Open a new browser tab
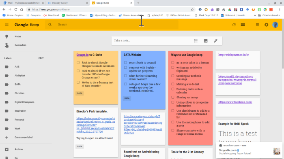This screenshot has width=284, height=159. tap(138, 3)
